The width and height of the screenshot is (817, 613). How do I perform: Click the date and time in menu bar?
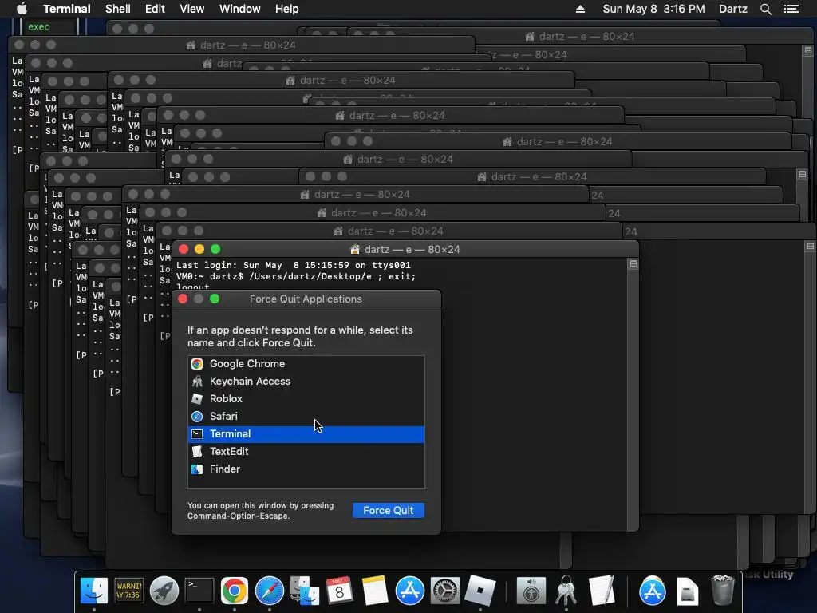[x=653, y=9]
